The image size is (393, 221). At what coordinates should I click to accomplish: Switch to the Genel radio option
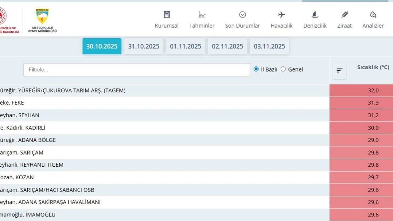coord(283,69)
